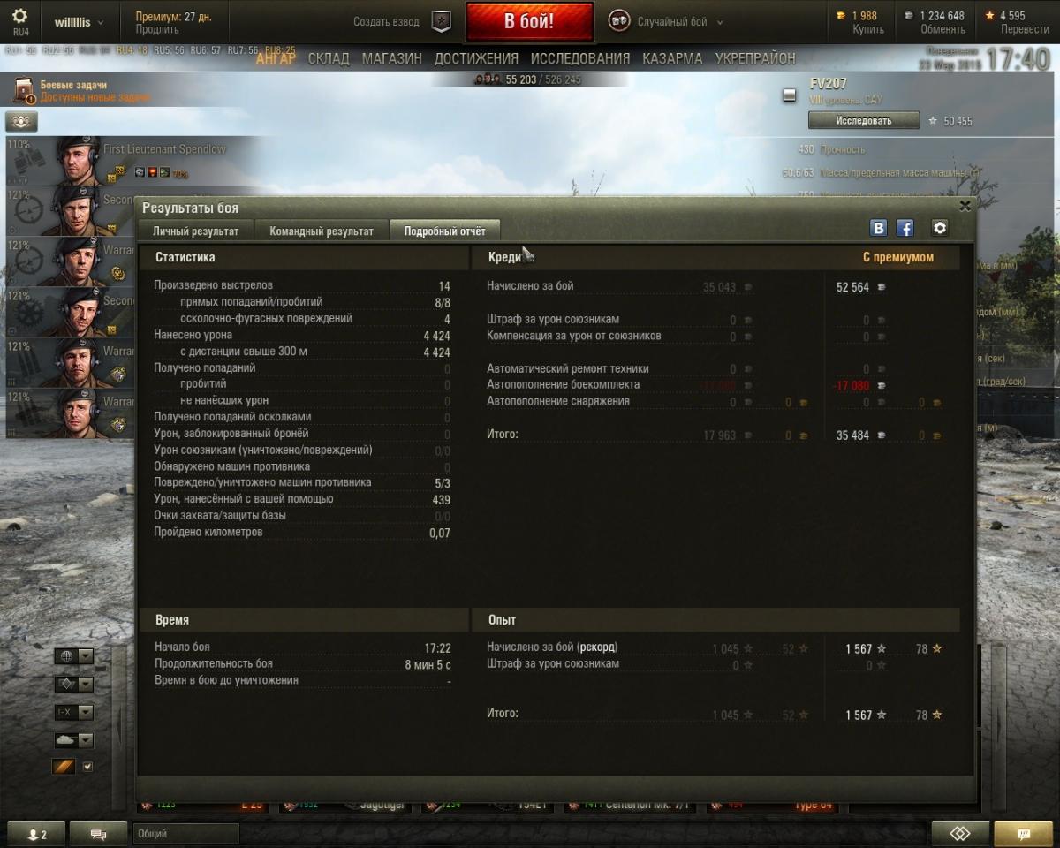Click the gold balance 1 988 icon
1060x848 pixels.
pos(839,16)
